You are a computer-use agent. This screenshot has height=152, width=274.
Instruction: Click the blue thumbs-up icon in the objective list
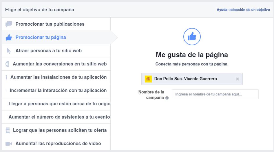[x=9, y=37]
